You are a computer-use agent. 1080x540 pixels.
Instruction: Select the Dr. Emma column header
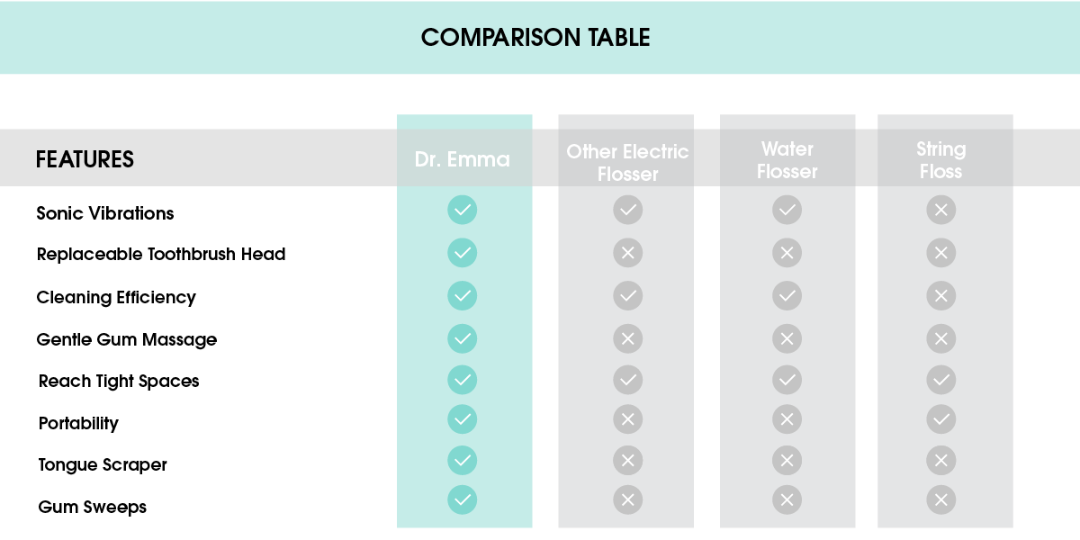(x=463, y=159)
